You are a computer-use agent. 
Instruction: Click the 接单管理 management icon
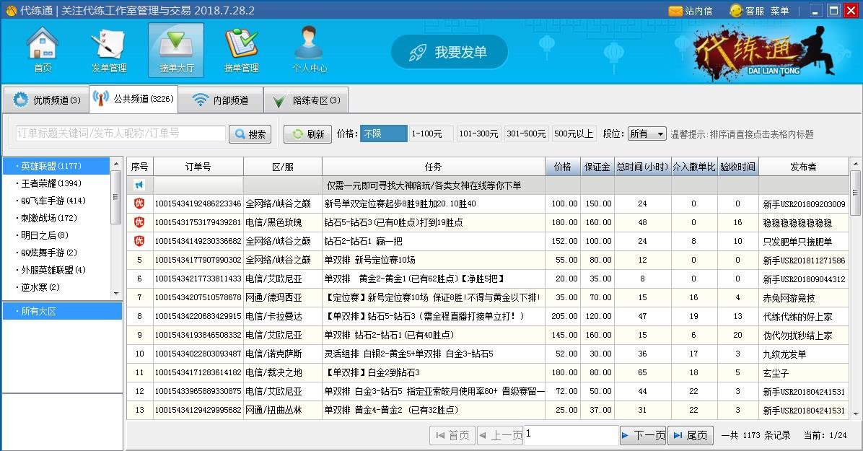242,49
